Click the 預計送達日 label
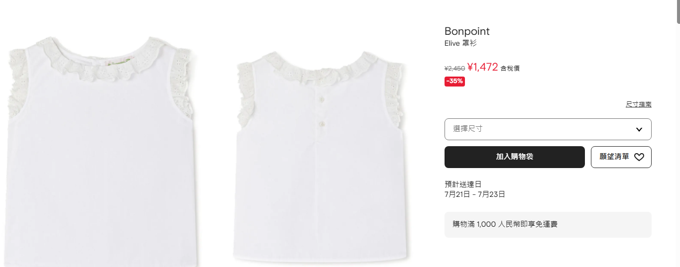This screenshot has height=267, width=680. click(463, 184)
